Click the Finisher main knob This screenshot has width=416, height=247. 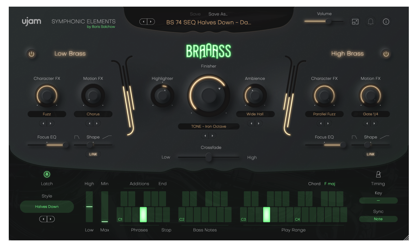tap(209, 95)
